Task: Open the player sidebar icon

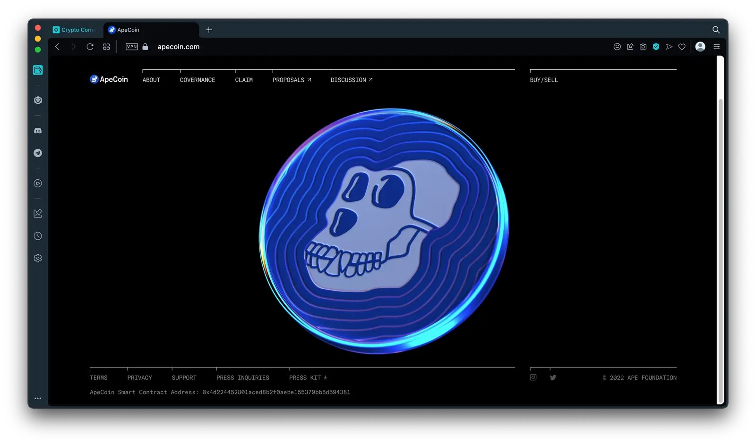Action: 38,183
